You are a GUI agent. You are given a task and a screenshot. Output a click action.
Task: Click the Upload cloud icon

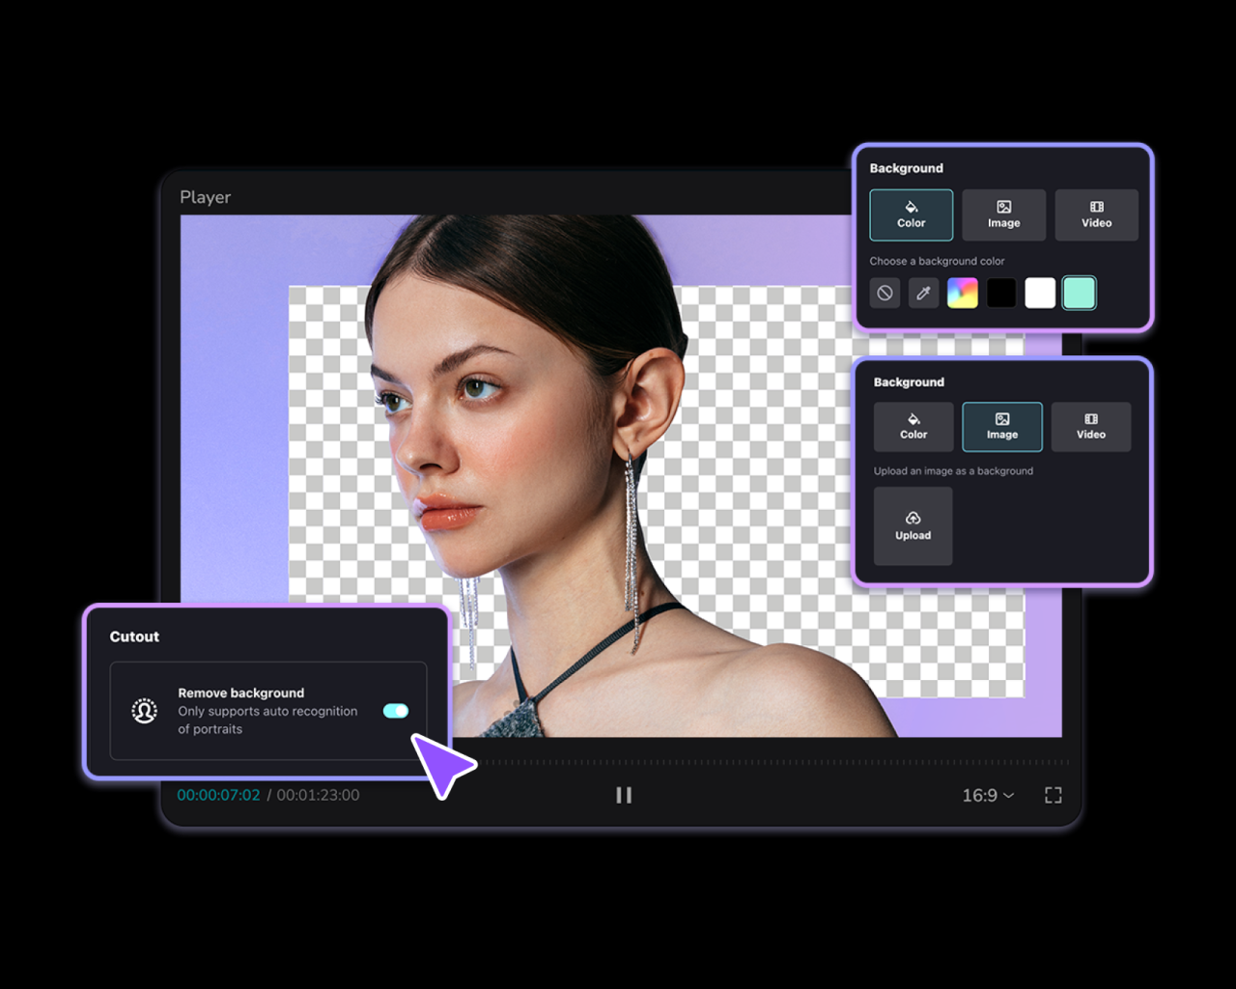913,518
